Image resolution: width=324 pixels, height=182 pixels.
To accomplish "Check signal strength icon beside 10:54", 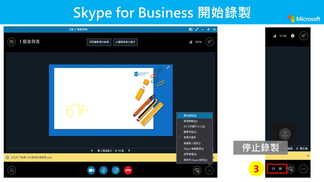I will tap(191, 42).
